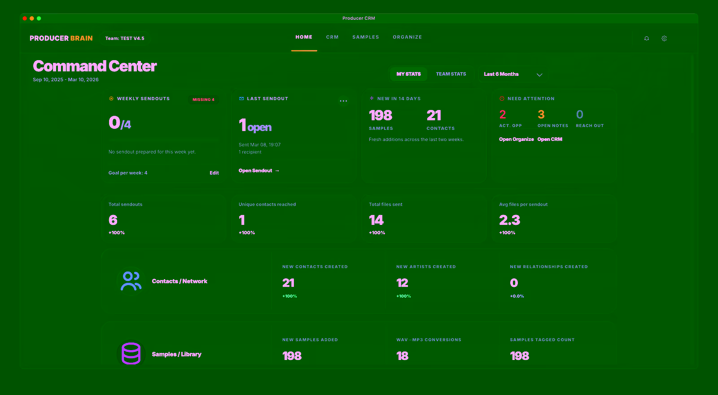Click the Last Sendout envelope icon
The image size is (718, 395).
241,99
